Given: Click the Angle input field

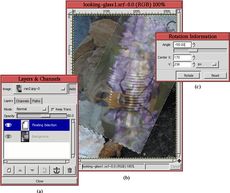Looking at the screenshot, I should pyautogui.click(x=182, y=45).
